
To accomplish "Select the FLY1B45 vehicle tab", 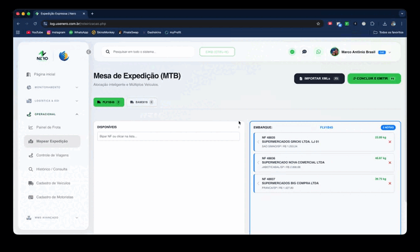I will (x=108, y=102).
